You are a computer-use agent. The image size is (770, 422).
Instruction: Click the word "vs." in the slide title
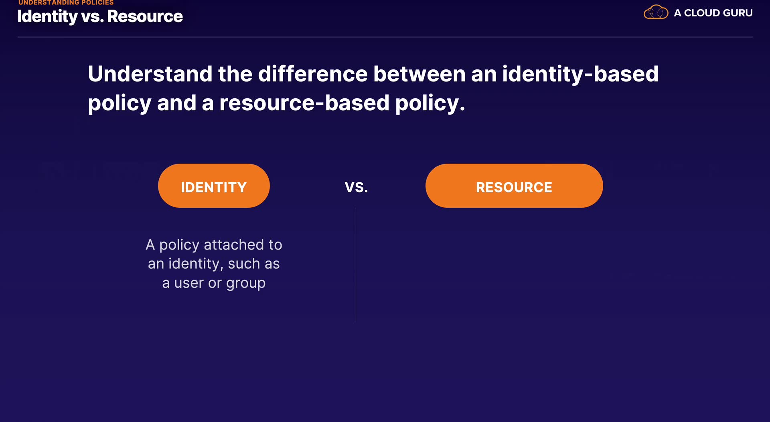pyautogui.click(x=92, y=16)
